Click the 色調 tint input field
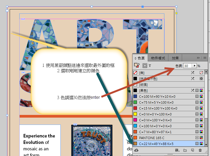This screenshot has height=156, width=210. click(x=187, y=66)
